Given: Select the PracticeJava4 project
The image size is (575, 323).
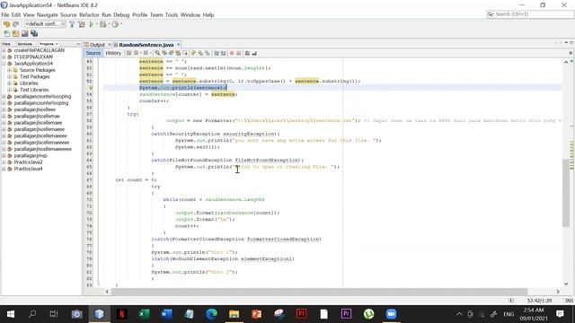Looking at the screenshot, I should click(28, 169).
